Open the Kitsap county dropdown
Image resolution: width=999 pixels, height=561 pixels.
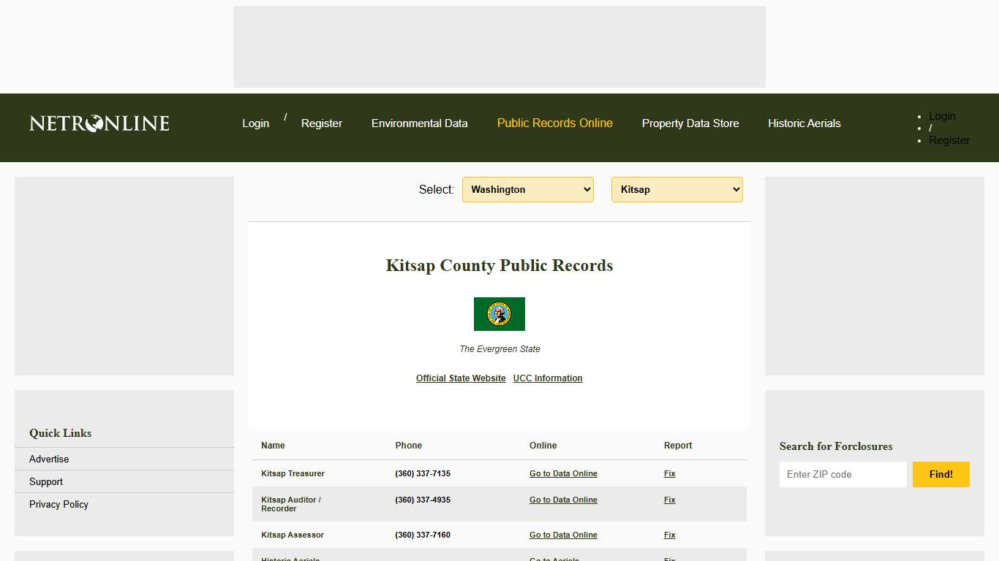[676, 189]
